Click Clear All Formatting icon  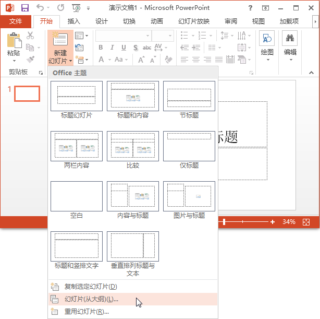coord(168,60)
